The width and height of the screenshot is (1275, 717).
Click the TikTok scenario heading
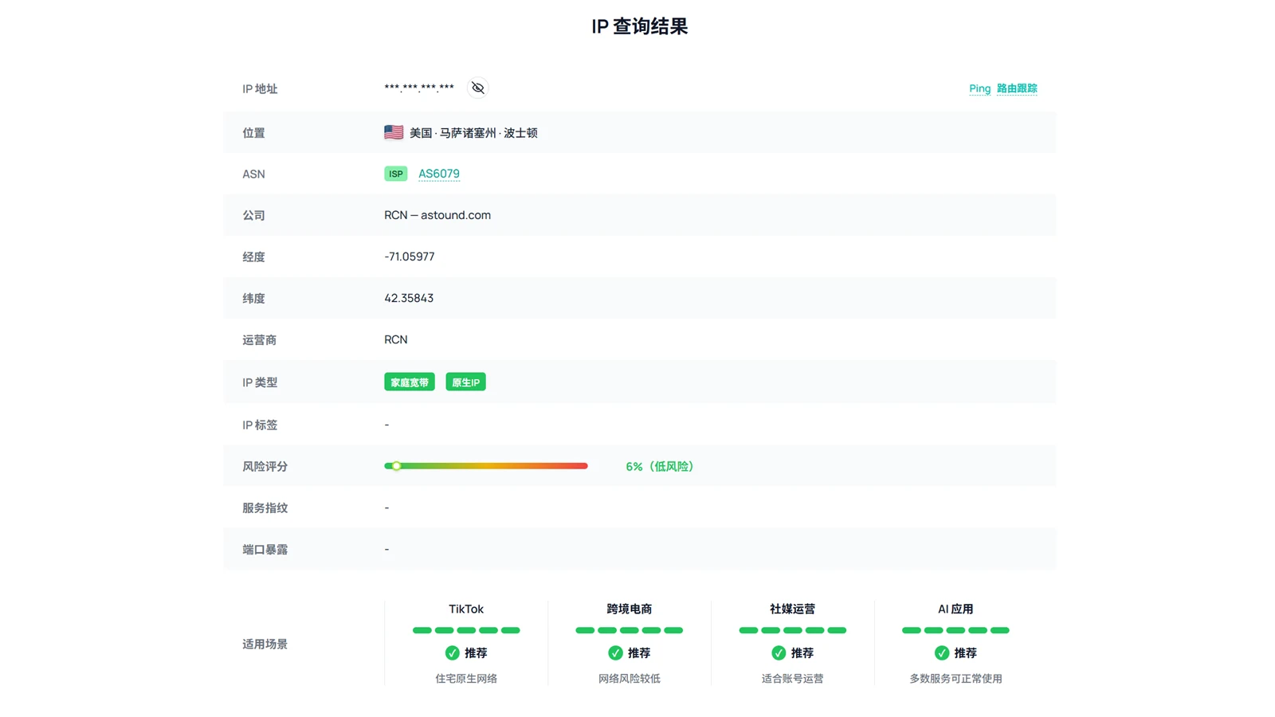coord(466,609)
